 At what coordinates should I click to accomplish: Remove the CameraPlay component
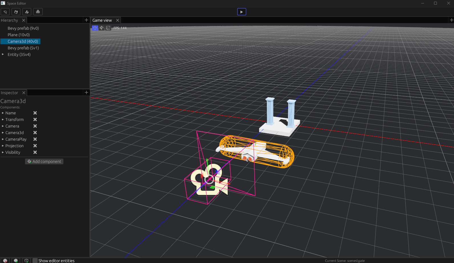pyautogui.click(x=35, y=139)
